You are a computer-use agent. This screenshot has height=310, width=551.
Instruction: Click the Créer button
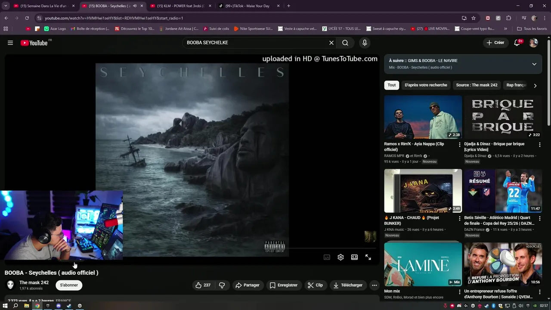[495, 43]
